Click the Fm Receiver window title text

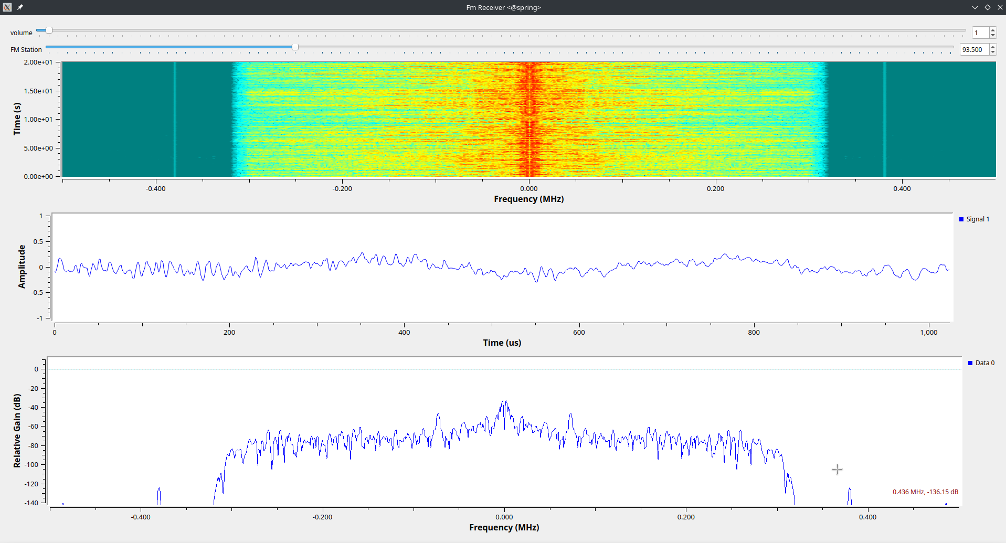[503, 7]
